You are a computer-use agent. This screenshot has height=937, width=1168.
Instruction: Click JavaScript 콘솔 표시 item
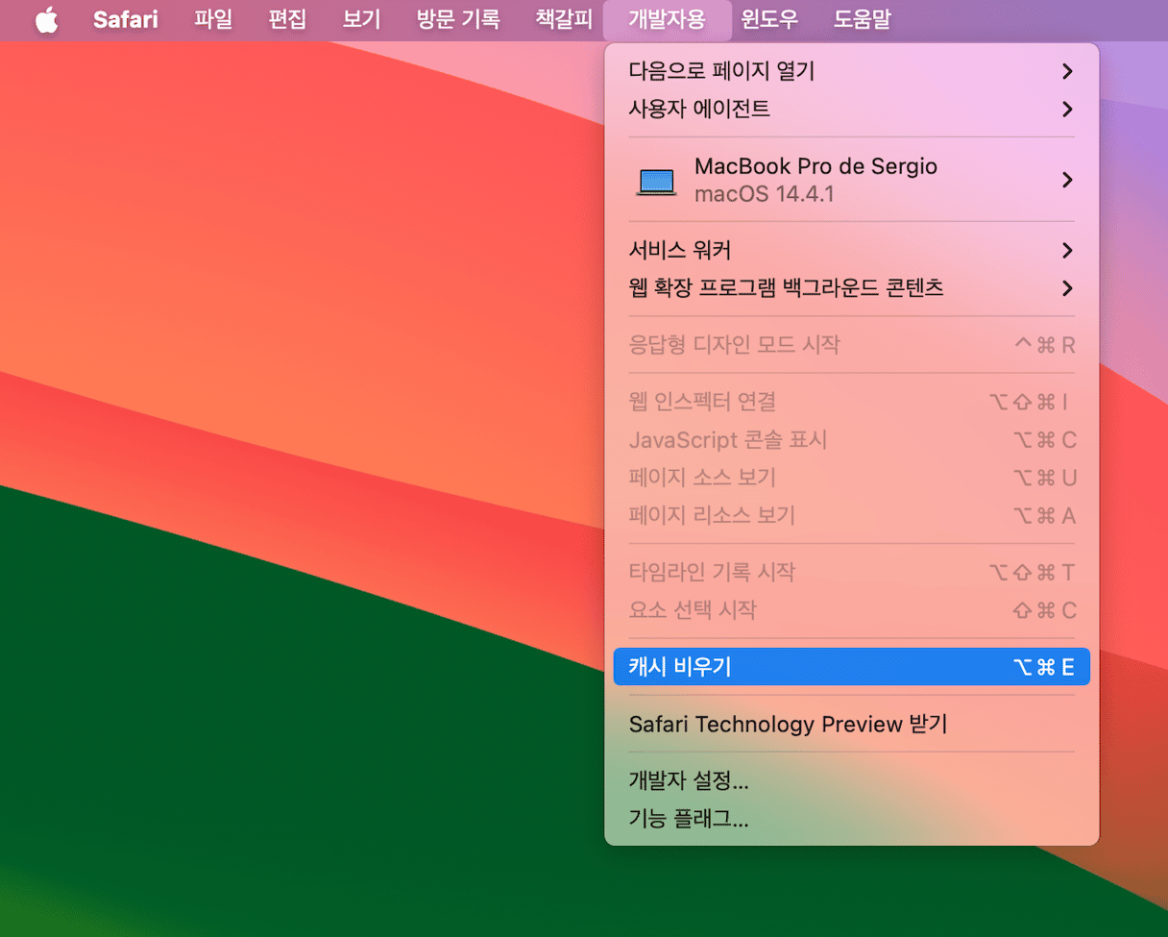851,440
